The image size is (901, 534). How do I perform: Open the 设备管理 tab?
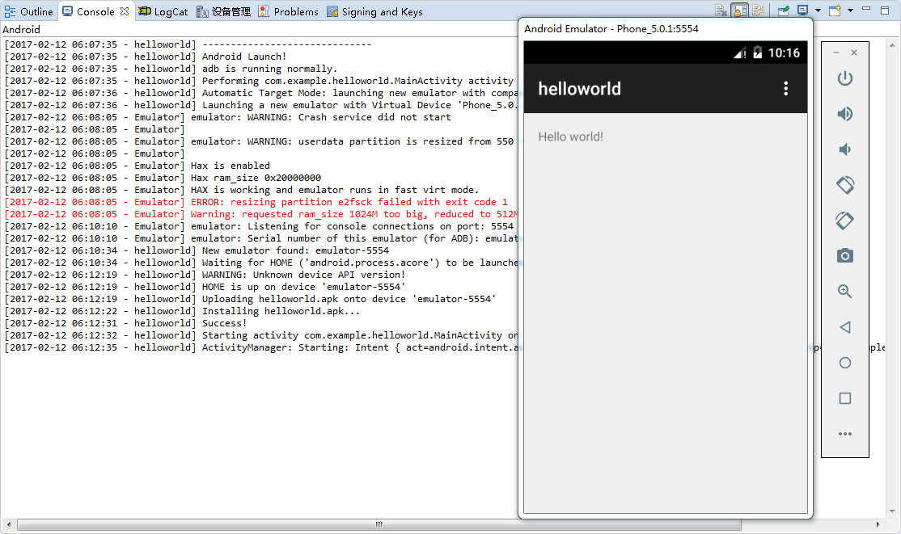click(x=223, y=11)
